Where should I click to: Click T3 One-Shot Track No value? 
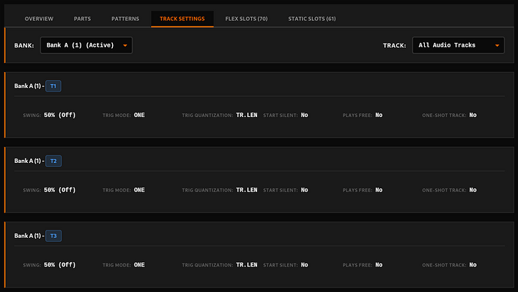pyautogui.click(x=473, y=265)
